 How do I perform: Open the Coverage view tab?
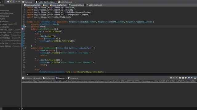tap(73, 78)
